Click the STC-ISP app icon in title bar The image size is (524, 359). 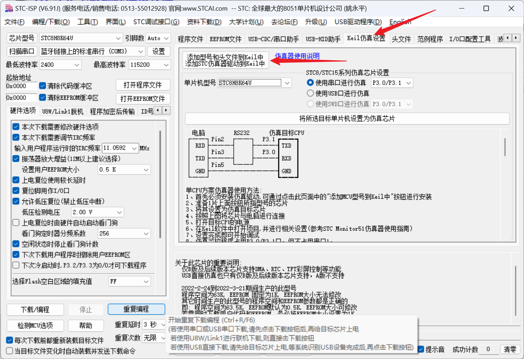9,8
